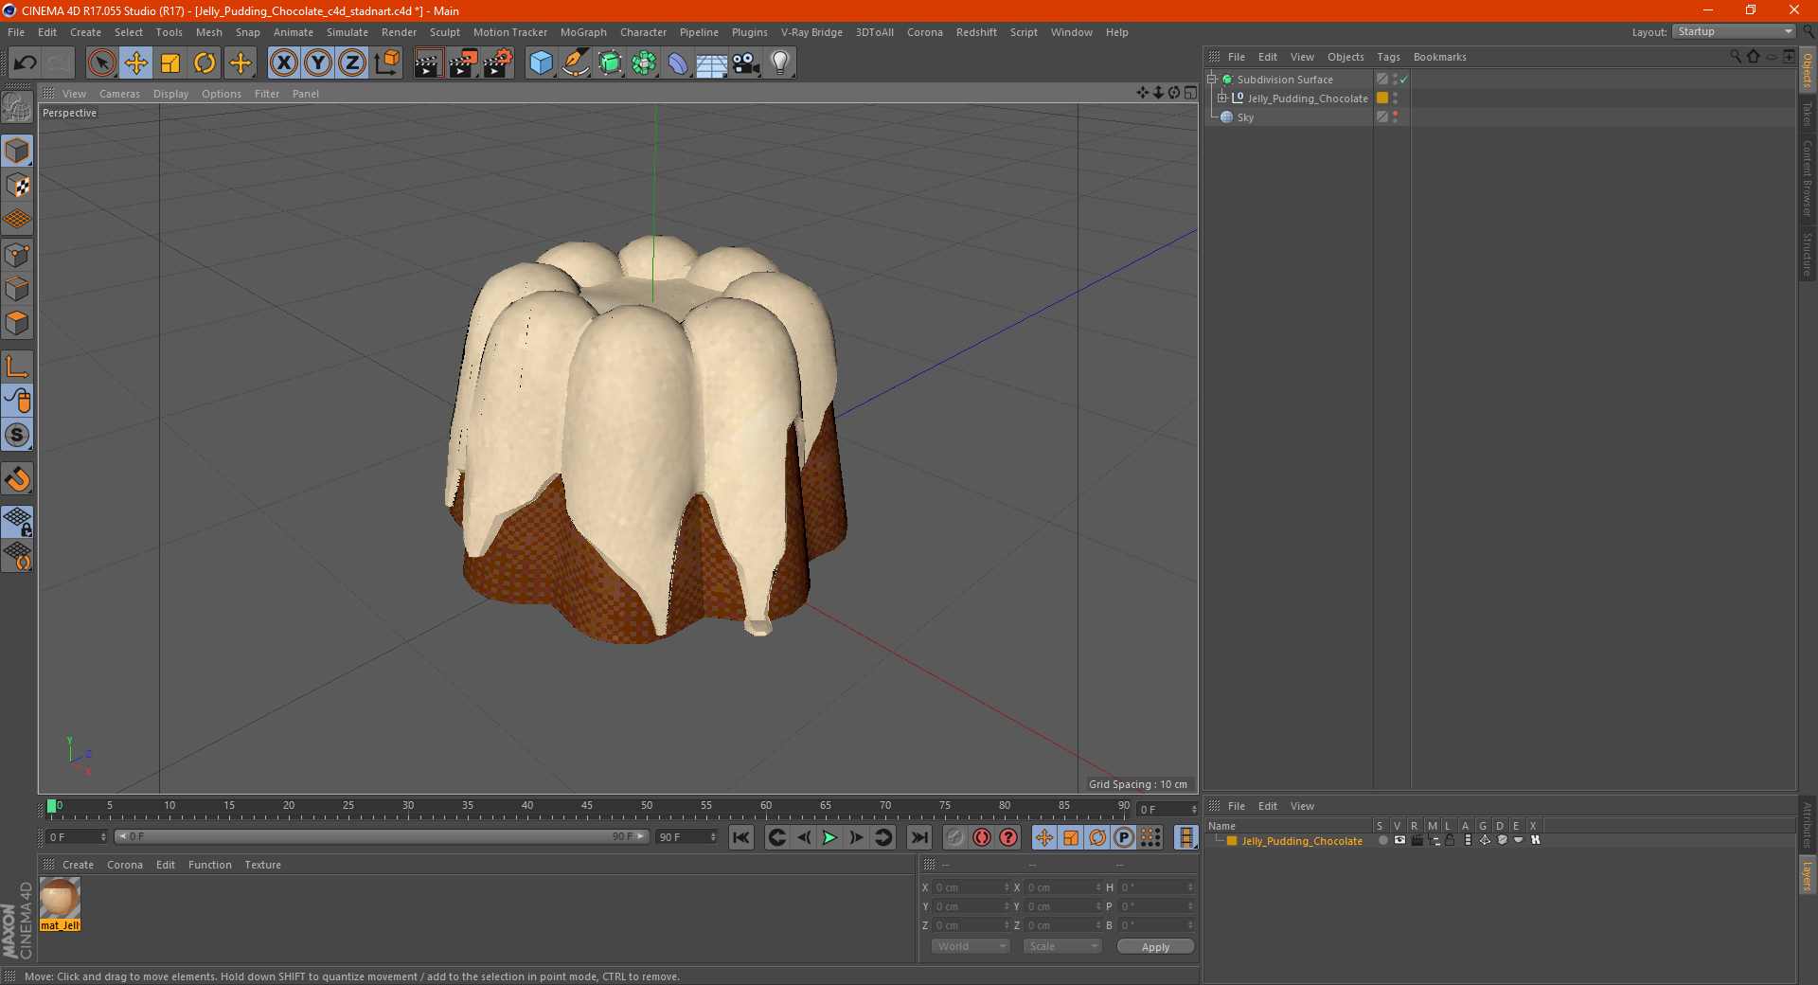Open the Deformer (Bend) icon
Viewport: 1818px width, 985px height.
(678, 63)
